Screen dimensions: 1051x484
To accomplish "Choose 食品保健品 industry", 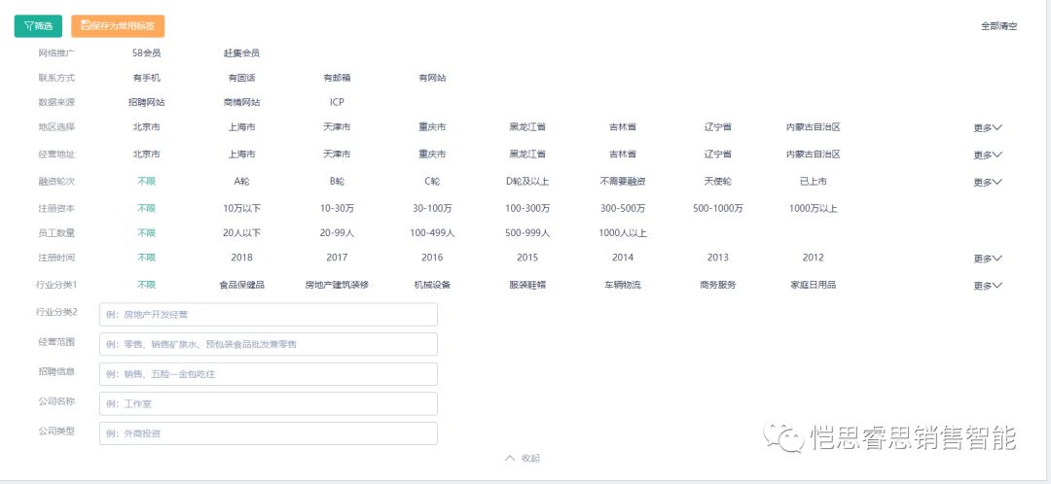I will [x=242, y=285].
